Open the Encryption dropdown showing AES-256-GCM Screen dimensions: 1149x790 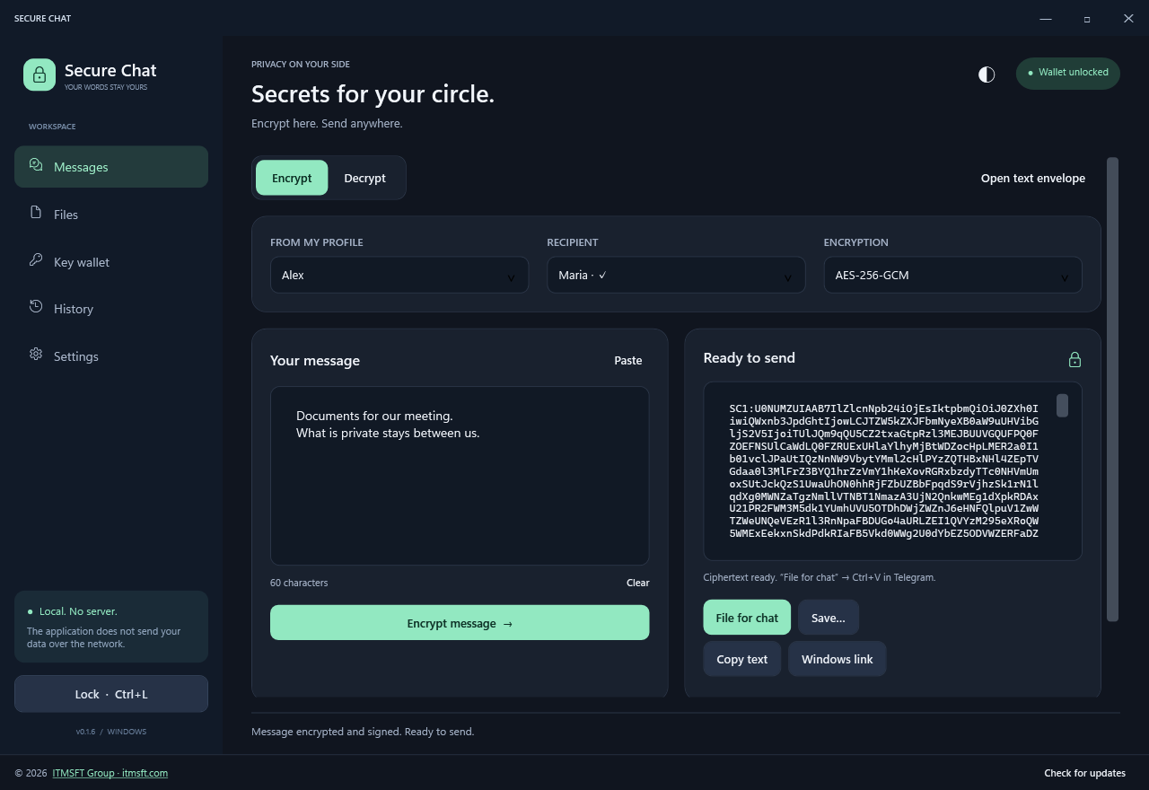(x=953, y=276)
